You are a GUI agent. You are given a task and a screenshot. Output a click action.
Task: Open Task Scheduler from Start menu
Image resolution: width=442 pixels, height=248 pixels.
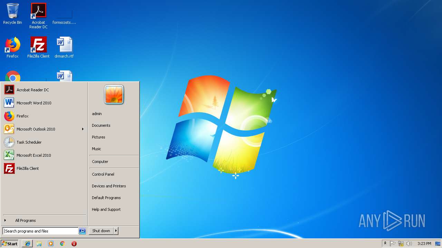[44, 142]
